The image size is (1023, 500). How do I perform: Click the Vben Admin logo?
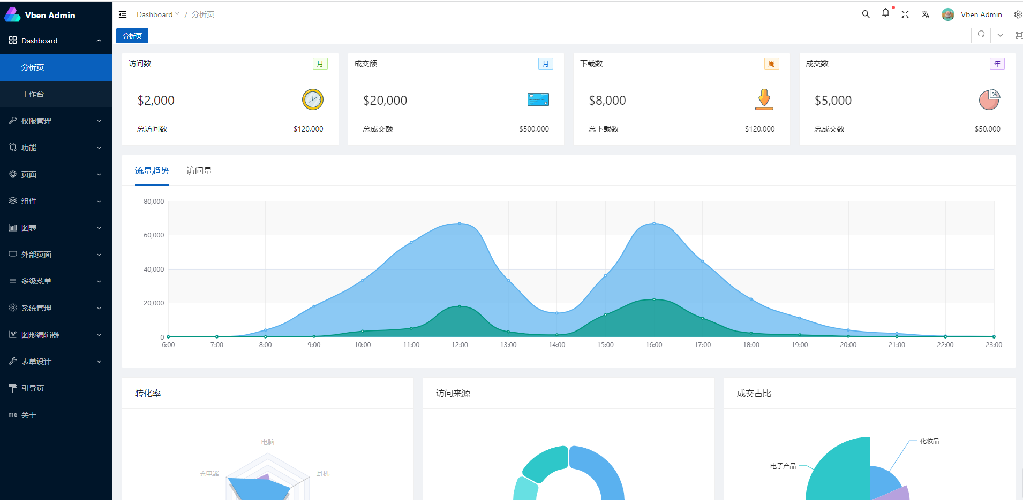click(12, 14)
